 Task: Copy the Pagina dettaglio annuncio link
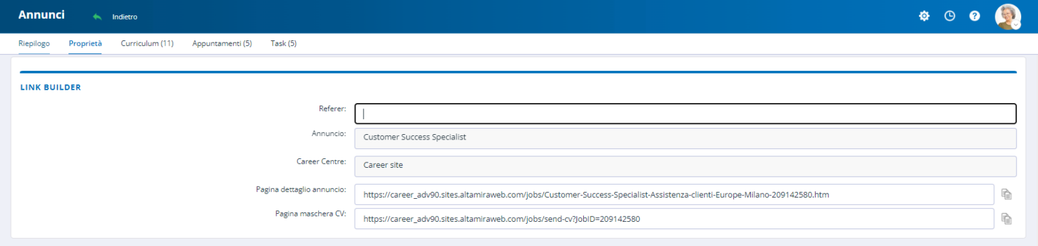pos(1006,195)
